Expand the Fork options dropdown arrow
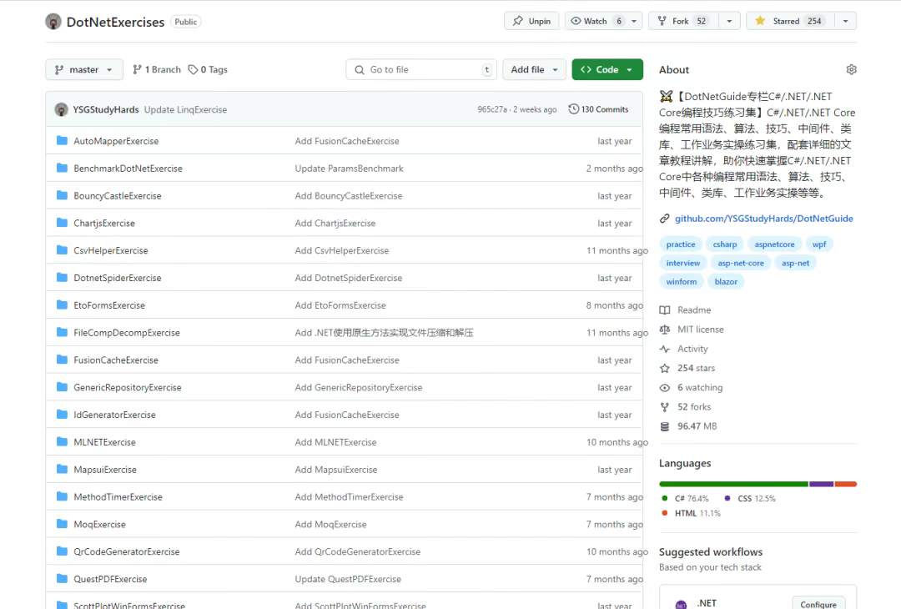 click(x=728, y=22)
